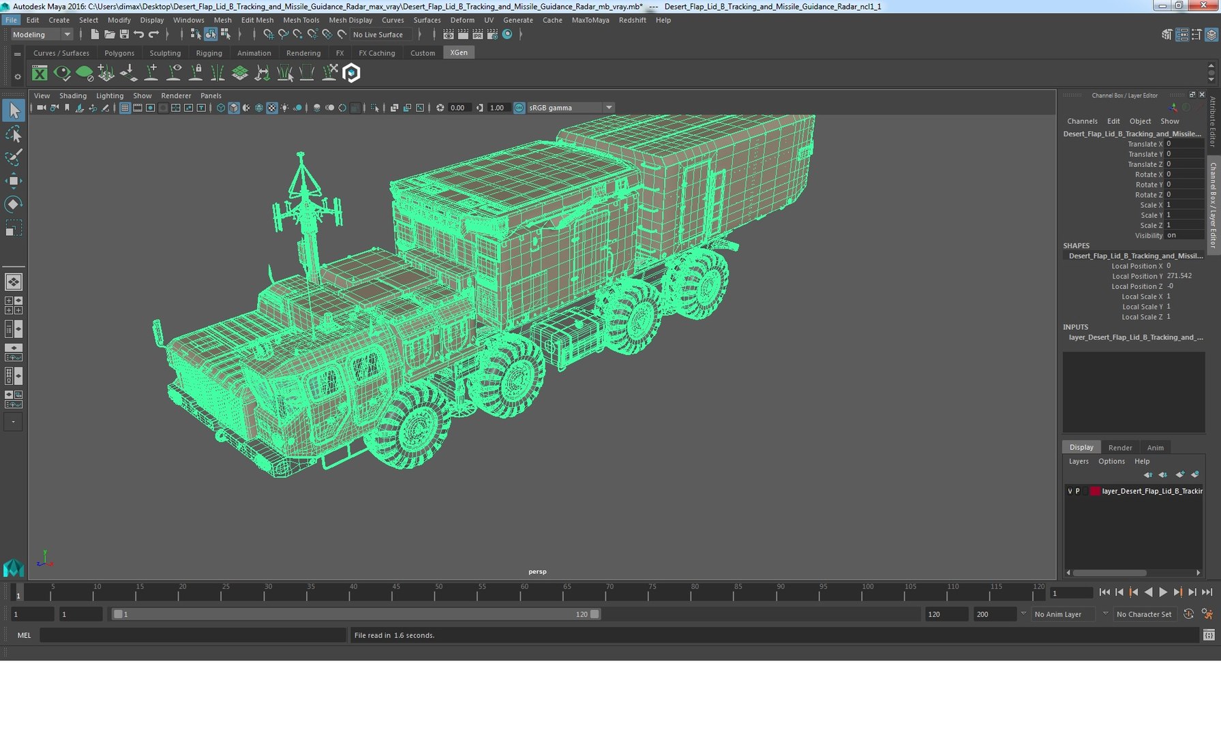Image resolution: width=1221 pixels, height=736 pixels.
Task: Toggle layer visibility V box
Action: 1070,491
